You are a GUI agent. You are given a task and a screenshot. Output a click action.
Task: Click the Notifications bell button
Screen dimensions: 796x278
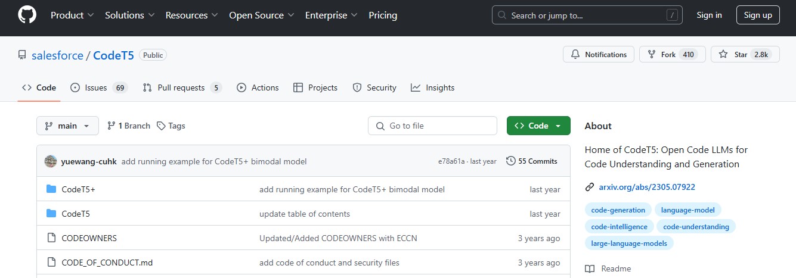(x=599, y=54)
